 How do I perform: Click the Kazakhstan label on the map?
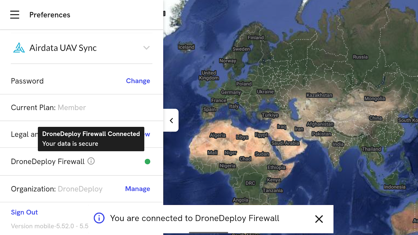pyautogui.click(x=320, y=95)
